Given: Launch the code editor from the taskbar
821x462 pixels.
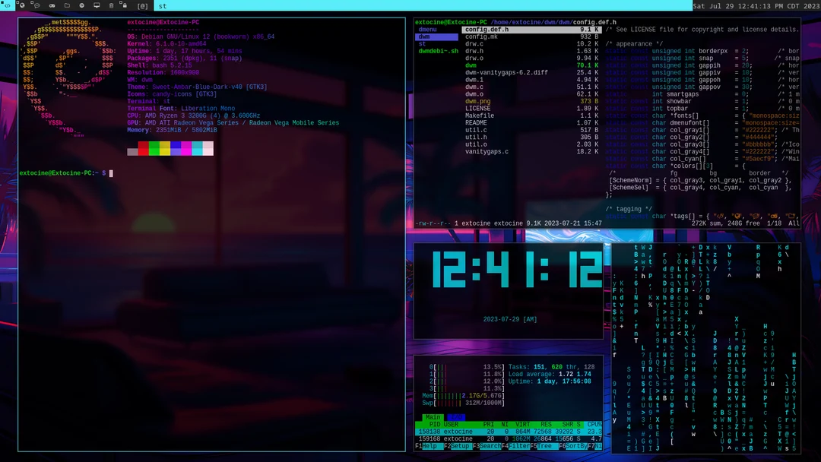Looking at the screenshot, I should [x=8, y=6].
